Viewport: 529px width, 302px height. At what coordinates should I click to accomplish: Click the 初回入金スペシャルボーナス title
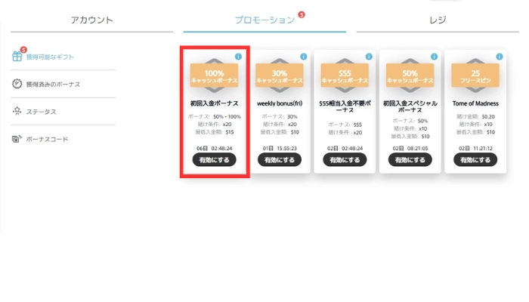410,107
